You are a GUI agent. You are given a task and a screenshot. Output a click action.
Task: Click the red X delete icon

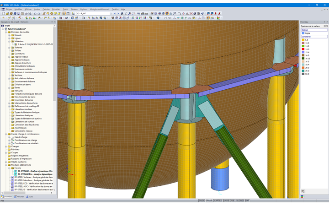point(191,13)
